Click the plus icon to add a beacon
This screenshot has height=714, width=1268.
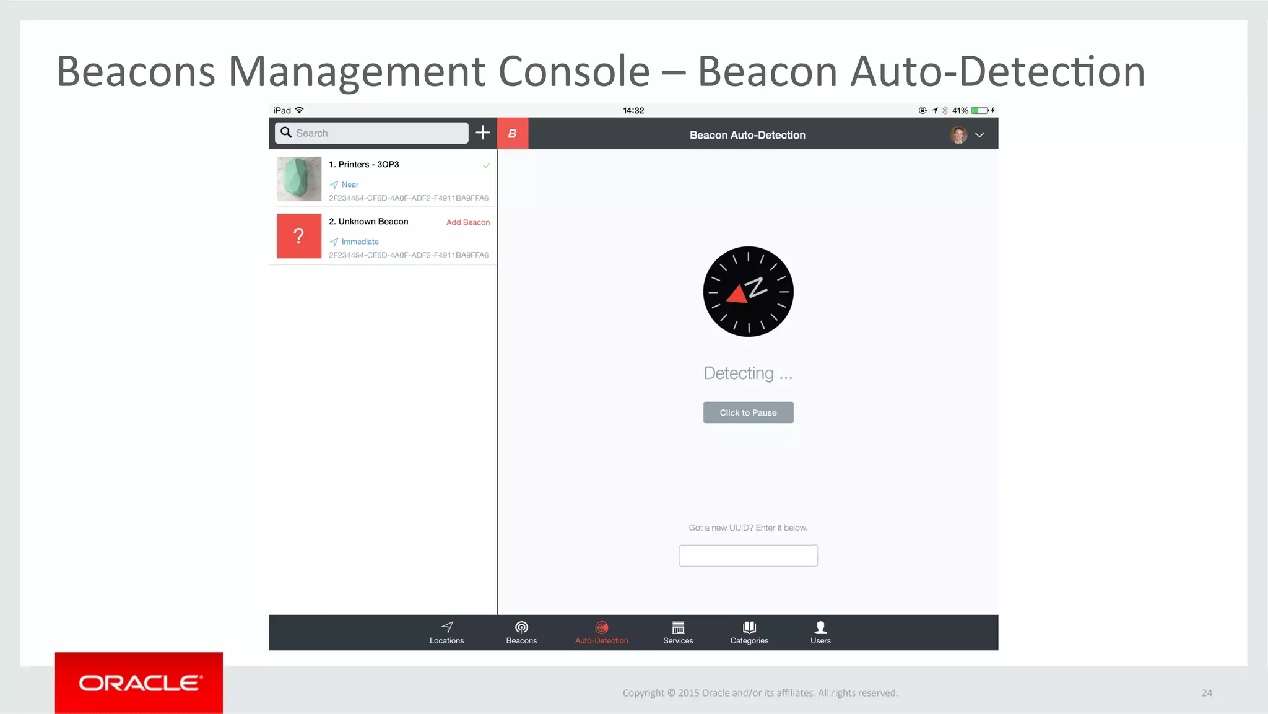(x=483, y=133)
